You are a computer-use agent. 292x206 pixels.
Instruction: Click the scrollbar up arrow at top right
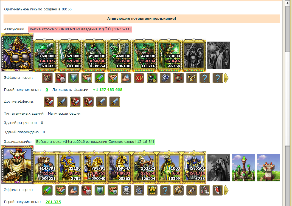(x=287, y=3)
